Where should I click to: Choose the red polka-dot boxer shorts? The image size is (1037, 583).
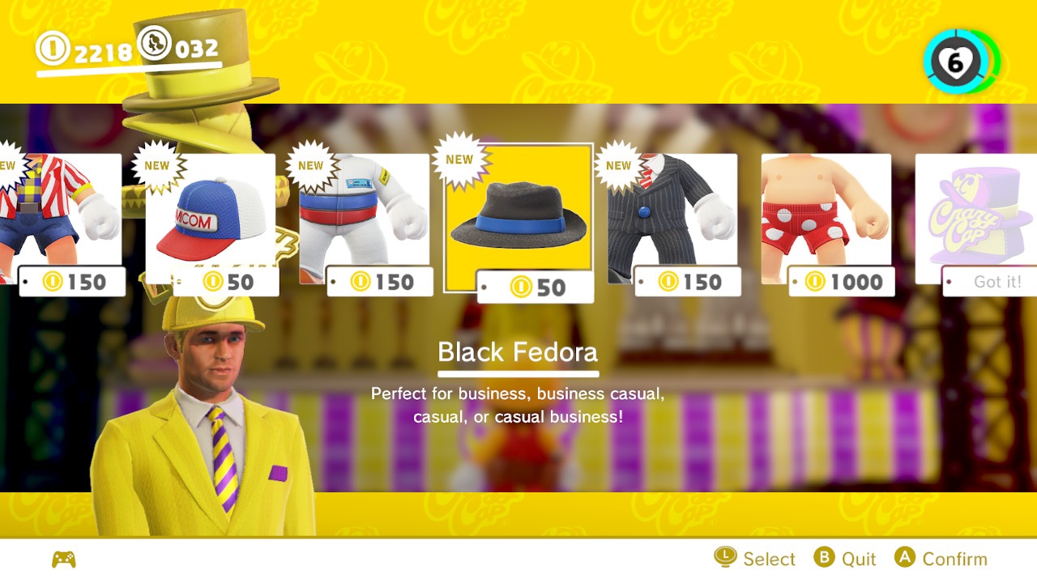[826, 219]
